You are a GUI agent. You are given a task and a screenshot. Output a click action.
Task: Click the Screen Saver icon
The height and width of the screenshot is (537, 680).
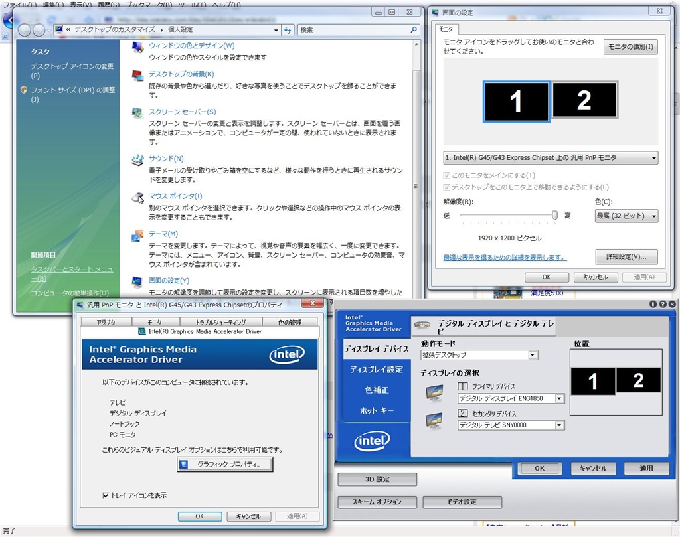[x=137, y=113]
